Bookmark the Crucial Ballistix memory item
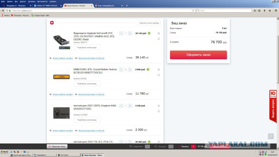Image resolution: width=279 pixels, height=157 pixels. pyautogui.click(x=159, y=75)
